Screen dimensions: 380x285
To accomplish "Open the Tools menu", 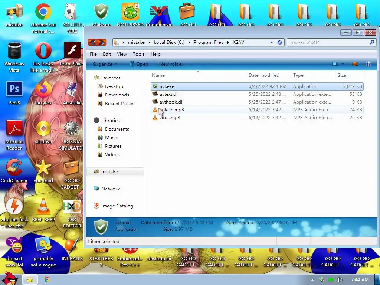I will [x=139, y=54].
